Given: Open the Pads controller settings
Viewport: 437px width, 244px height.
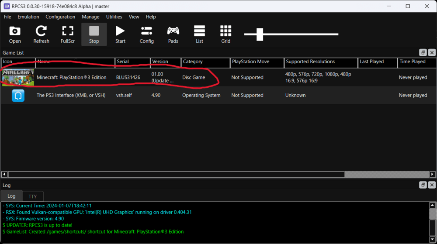Looking at the screenshot, I should click(x=173, y=34).
